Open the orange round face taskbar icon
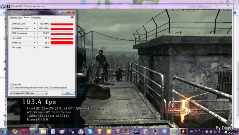239x135 pixels. tap(99, 132)
